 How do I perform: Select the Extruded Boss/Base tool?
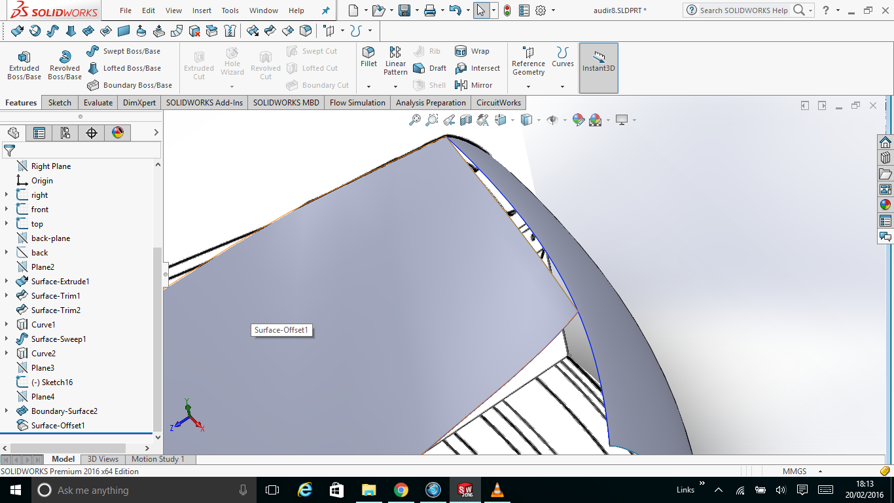[x=24, y=64]
